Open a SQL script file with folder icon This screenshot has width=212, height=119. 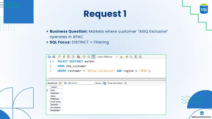pos(49,57)
